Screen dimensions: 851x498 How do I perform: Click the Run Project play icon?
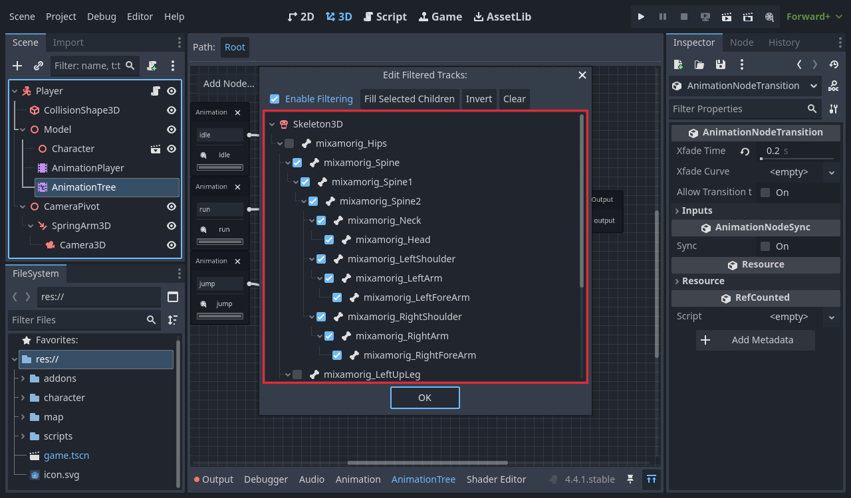point(641,17)
